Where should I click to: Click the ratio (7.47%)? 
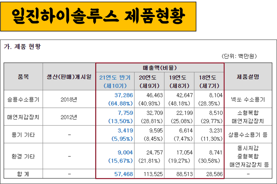coord(183,139)
